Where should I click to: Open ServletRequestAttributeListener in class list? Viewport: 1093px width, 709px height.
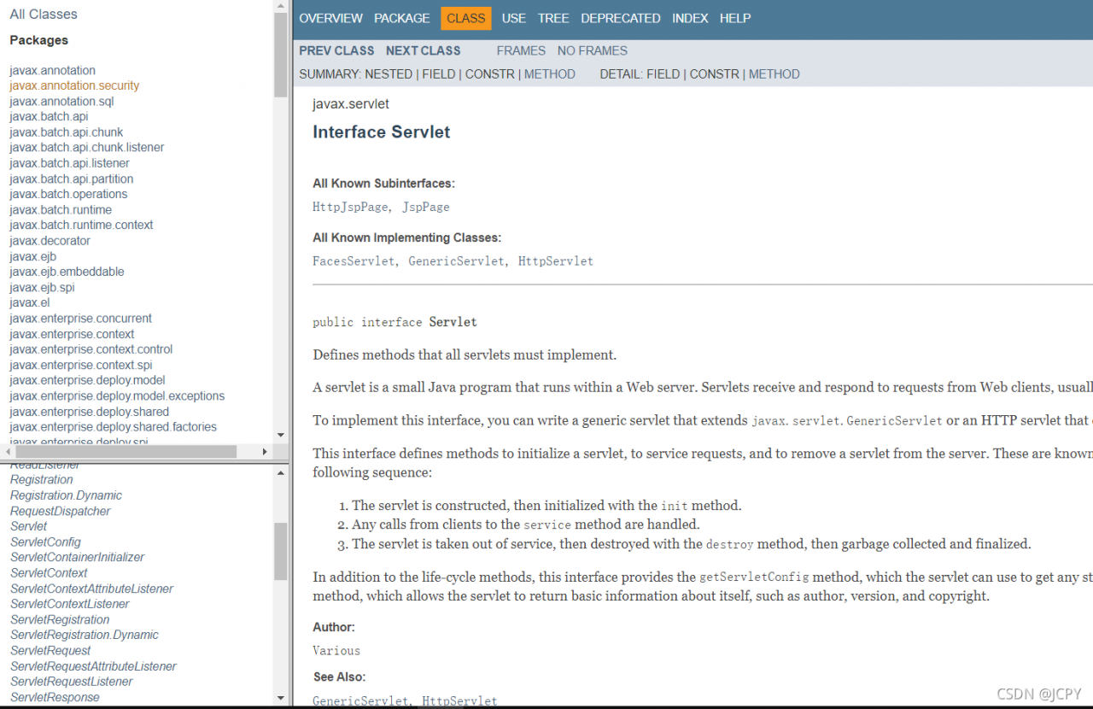93,666
